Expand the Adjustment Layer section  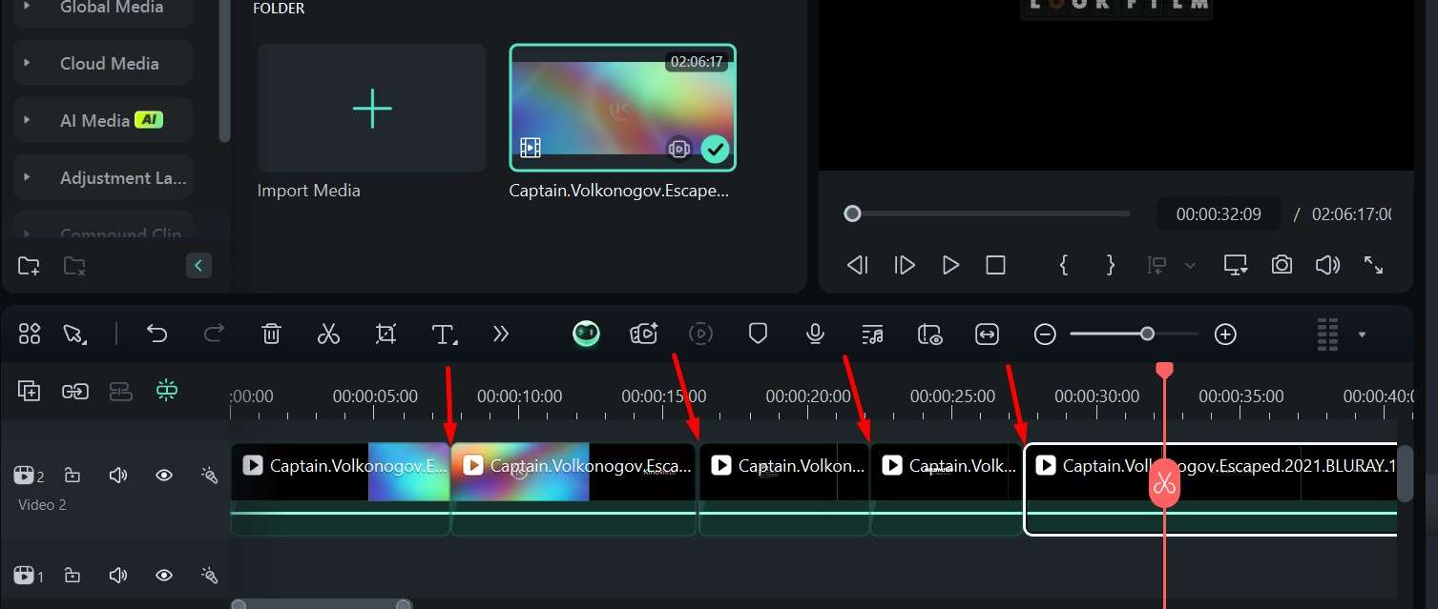point(27,177)
